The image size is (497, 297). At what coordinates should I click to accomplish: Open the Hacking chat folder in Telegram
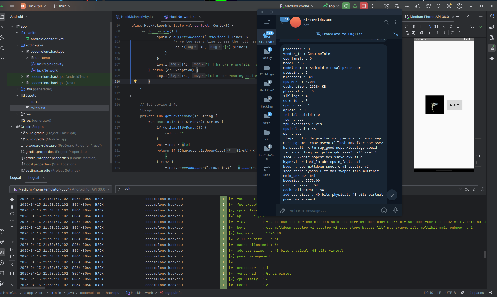click(266, 102)
